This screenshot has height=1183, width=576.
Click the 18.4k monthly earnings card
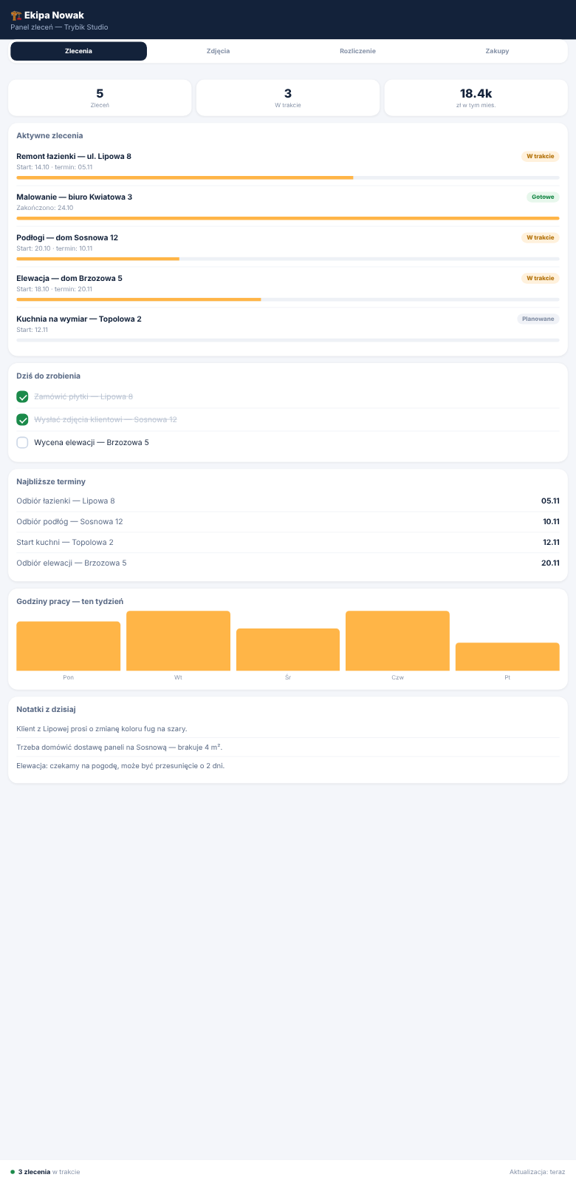click(x=476, y=98)
